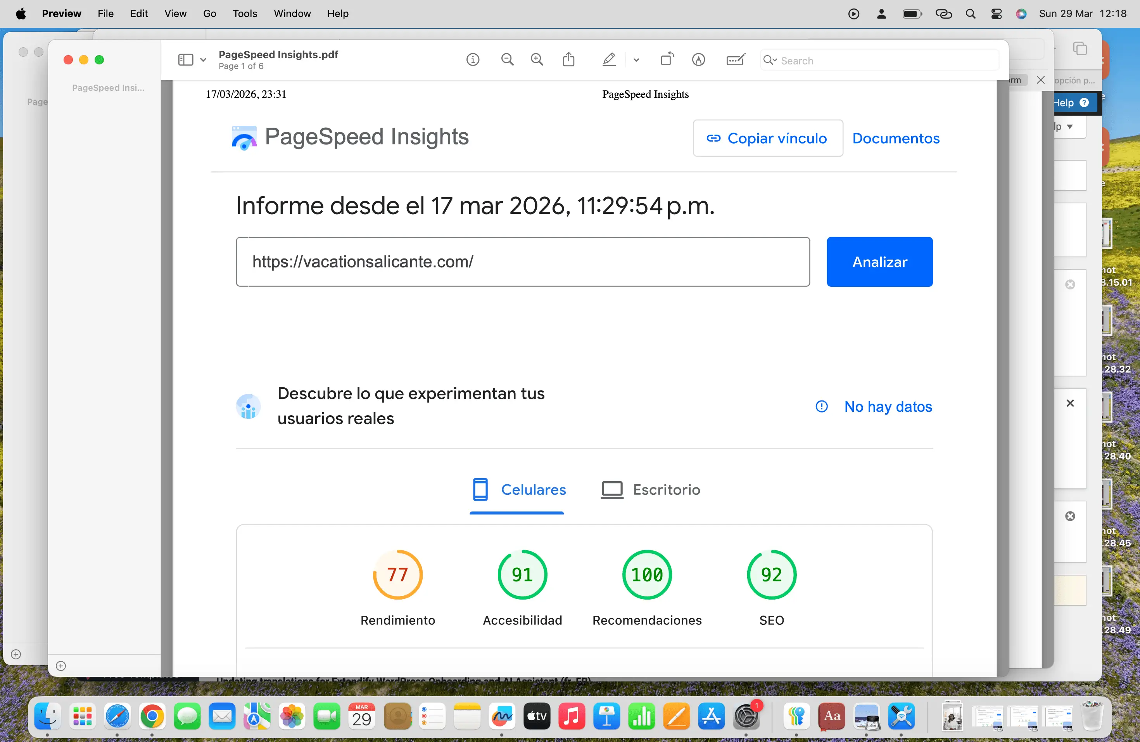Open the View menu
1140x742 pixels.
(x=175, y=14)
